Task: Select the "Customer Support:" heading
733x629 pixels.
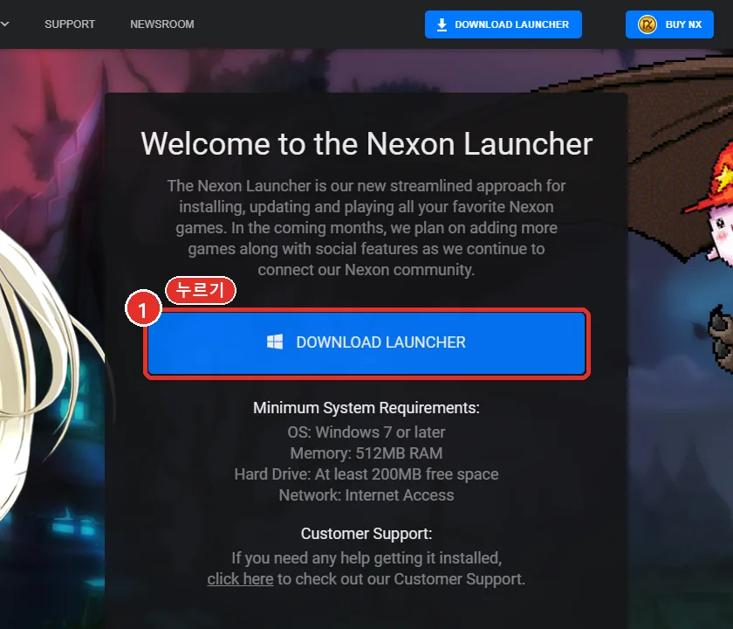Action: [366, 534]
